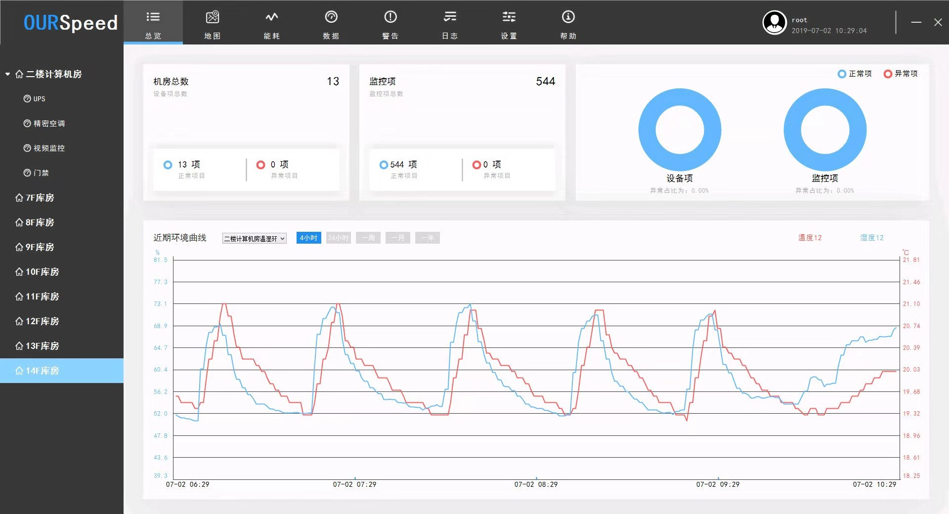Open the 帮助 help info icon
This screenshot has height=514, width=949.
coord(568,18)
